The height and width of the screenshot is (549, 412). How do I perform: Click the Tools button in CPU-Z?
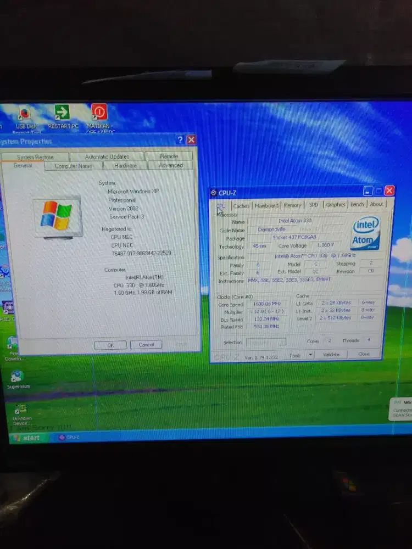tap(294, 355)
